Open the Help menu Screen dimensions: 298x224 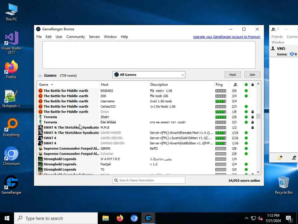coord(124,37)
